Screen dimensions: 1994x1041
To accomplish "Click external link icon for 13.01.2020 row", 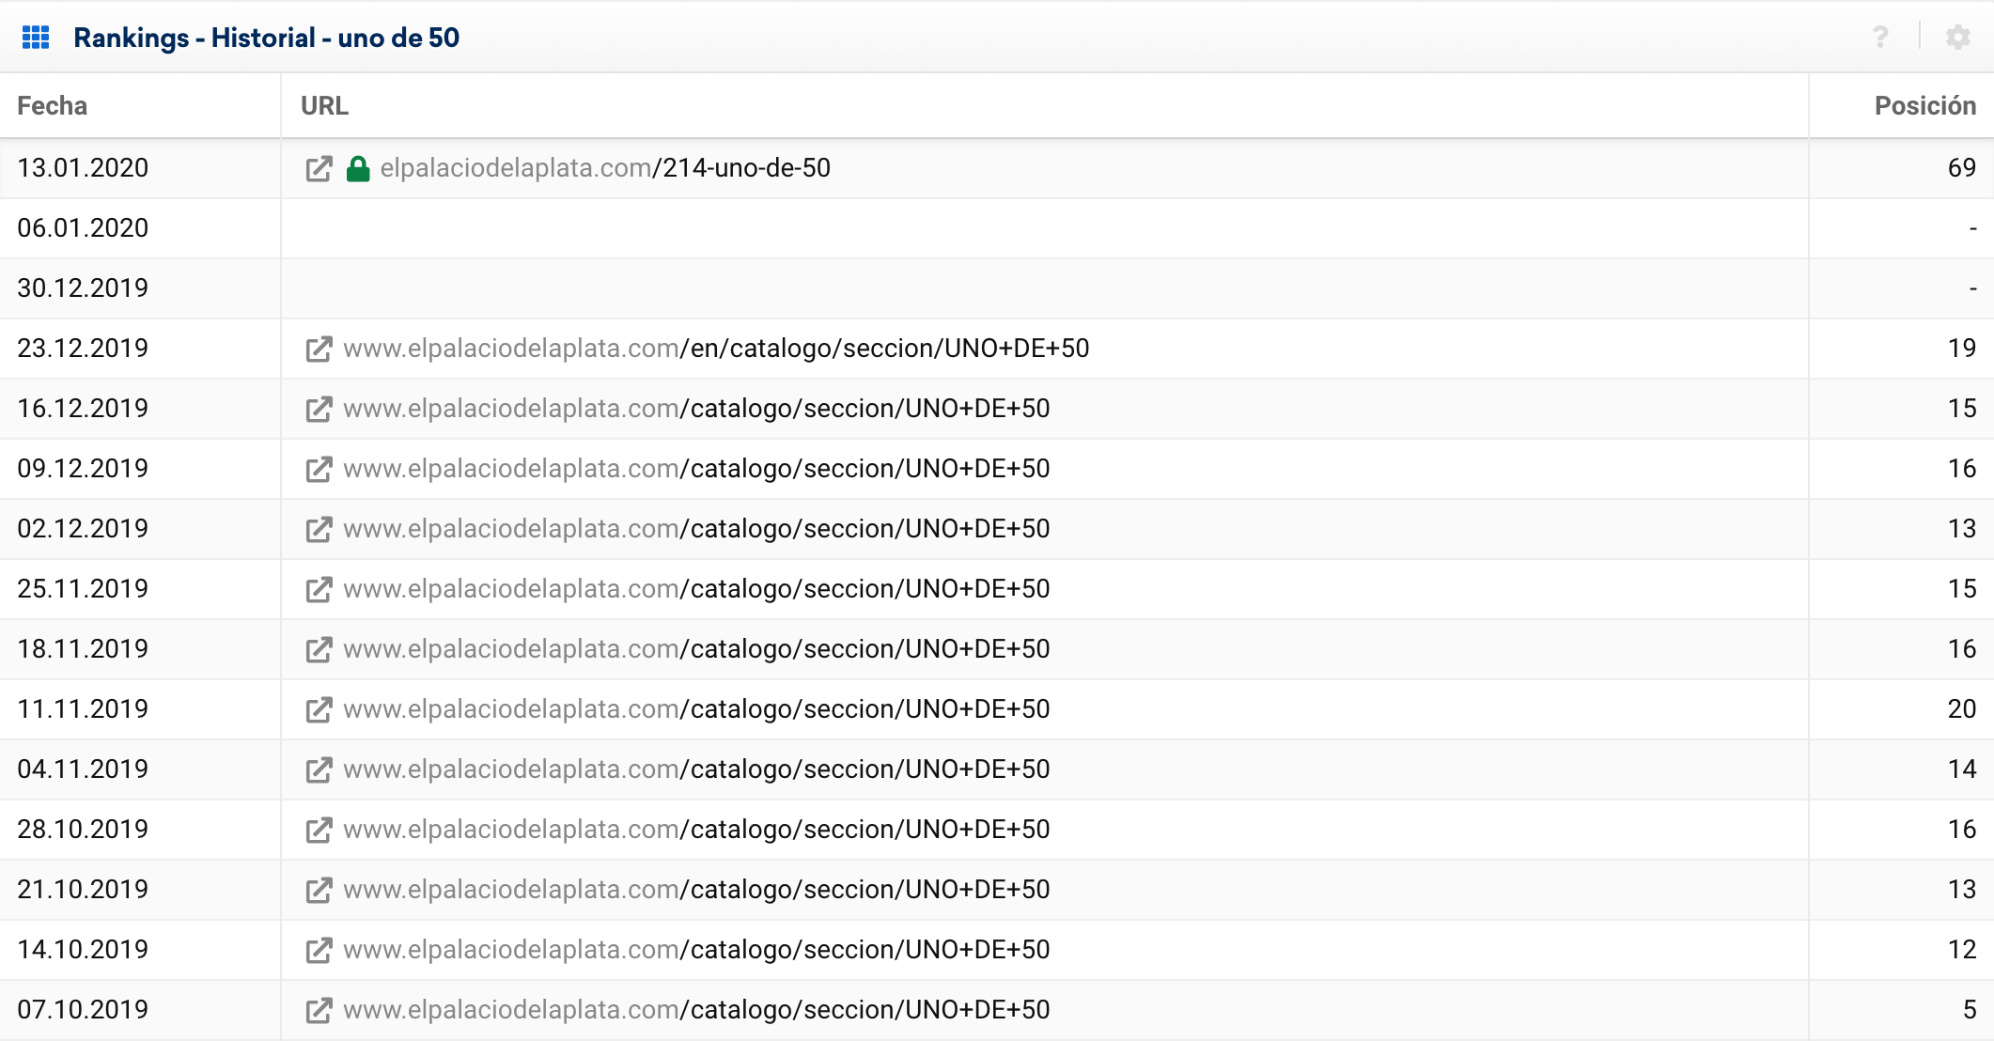I will [319, 169].
